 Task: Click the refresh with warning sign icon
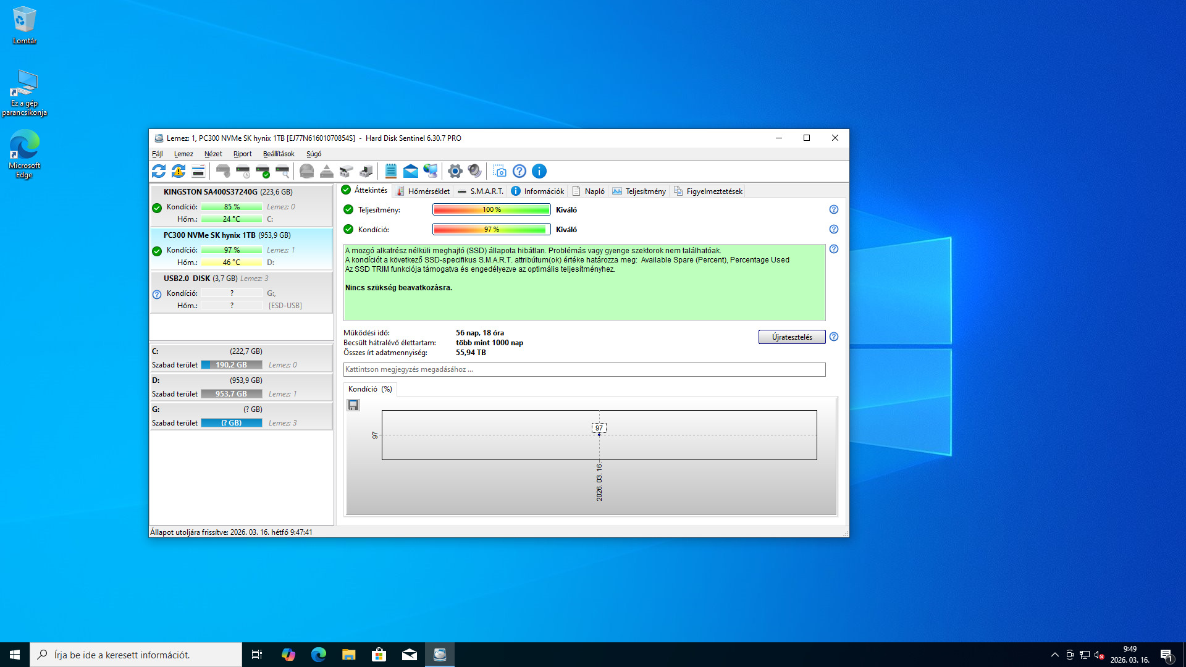pos(179,171)
